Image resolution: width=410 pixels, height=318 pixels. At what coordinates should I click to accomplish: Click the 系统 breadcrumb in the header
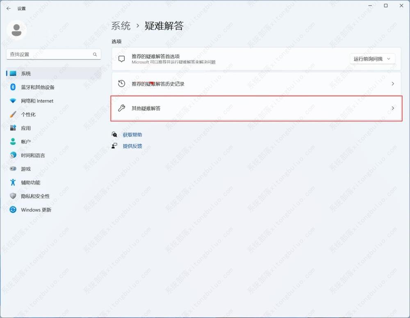[x=121, y=26]
